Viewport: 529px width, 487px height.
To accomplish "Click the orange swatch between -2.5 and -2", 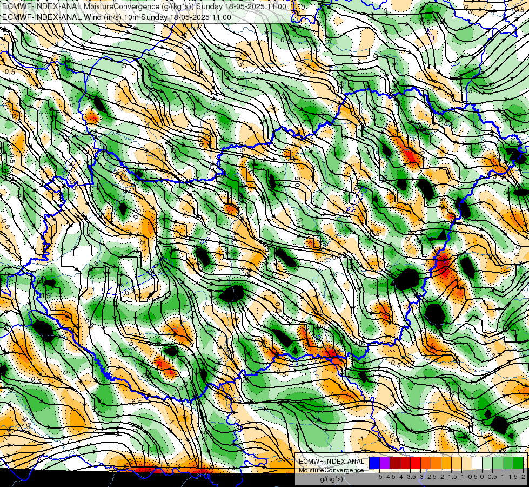I will pyautogui.click(x=436, y=463).
